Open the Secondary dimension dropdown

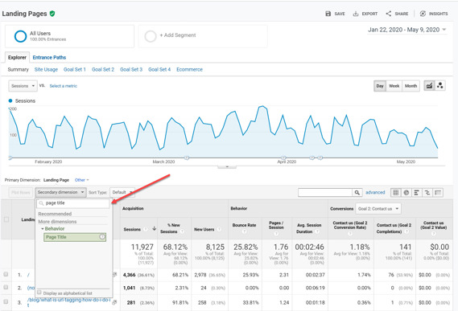60,192
